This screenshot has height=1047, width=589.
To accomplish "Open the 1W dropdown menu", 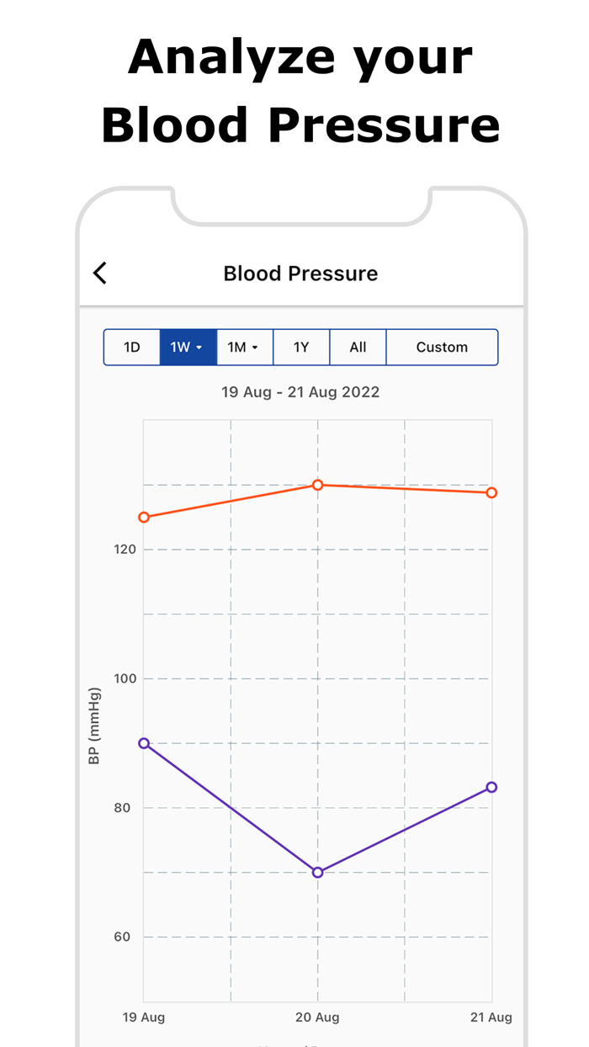I will [x=199, y=347].
